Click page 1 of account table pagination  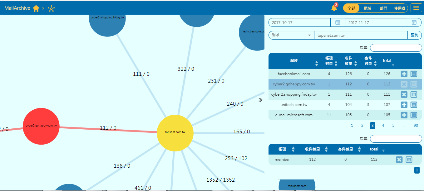coord(417,170)
